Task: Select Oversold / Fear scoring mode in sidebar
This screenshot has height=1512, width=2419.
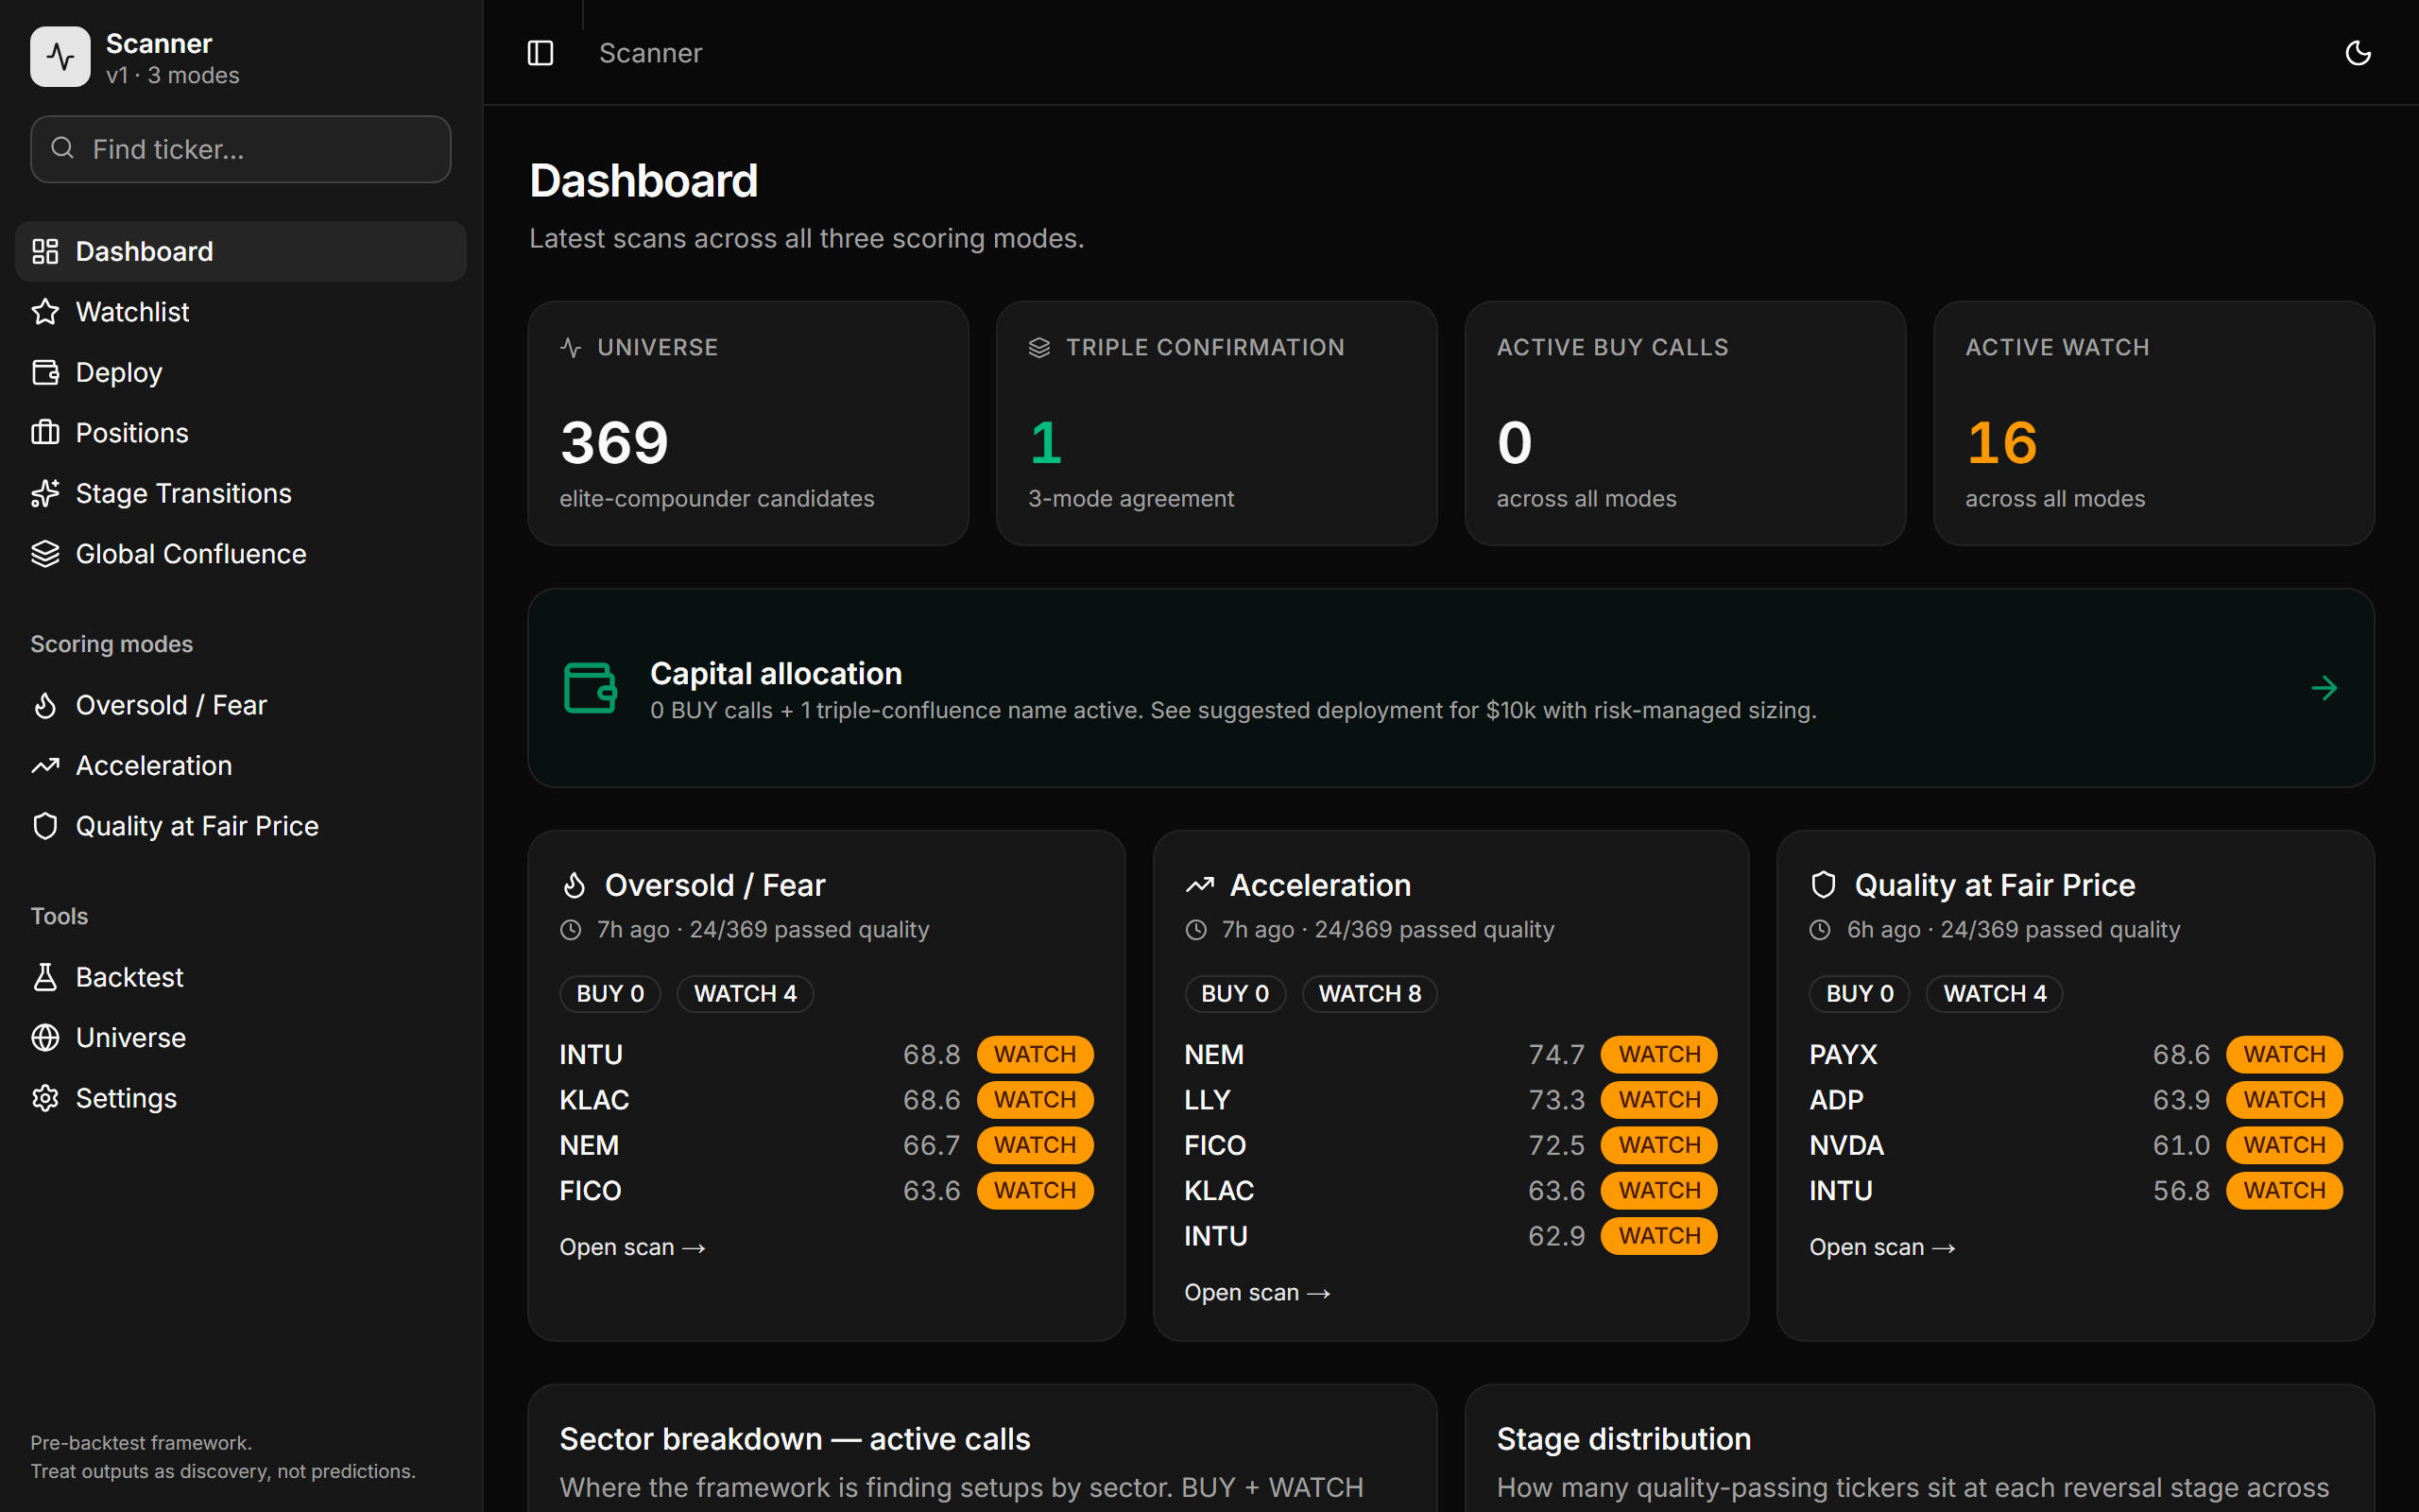Action: point(240,705)
